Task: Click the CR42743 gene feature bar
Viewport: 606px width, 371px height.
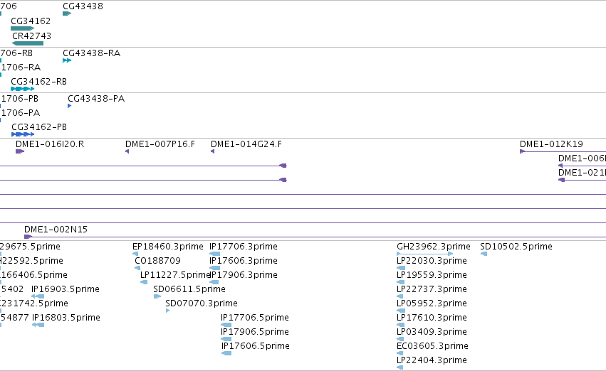Action: (28, 43)
